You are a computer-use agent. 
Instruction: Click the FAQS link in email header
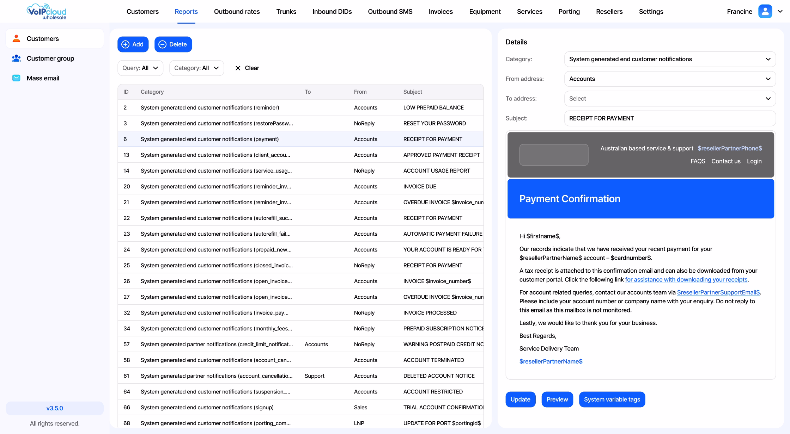(x=698, y=161)
